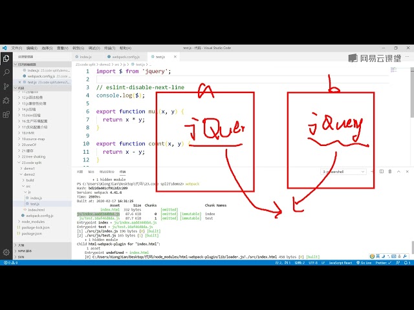Viewport: 414px width, 310px height.
Task: Change language mode JavaScript React
Action: [340, 263]
